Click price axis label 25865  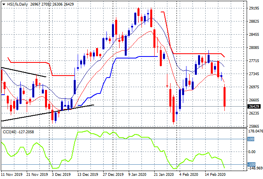pyautogui.click(x=254, y=126)
